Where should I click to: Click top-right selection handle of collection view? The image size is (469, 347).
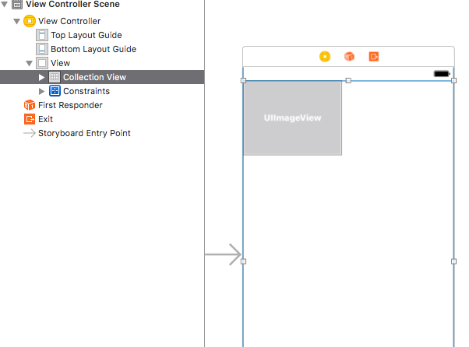453,80
